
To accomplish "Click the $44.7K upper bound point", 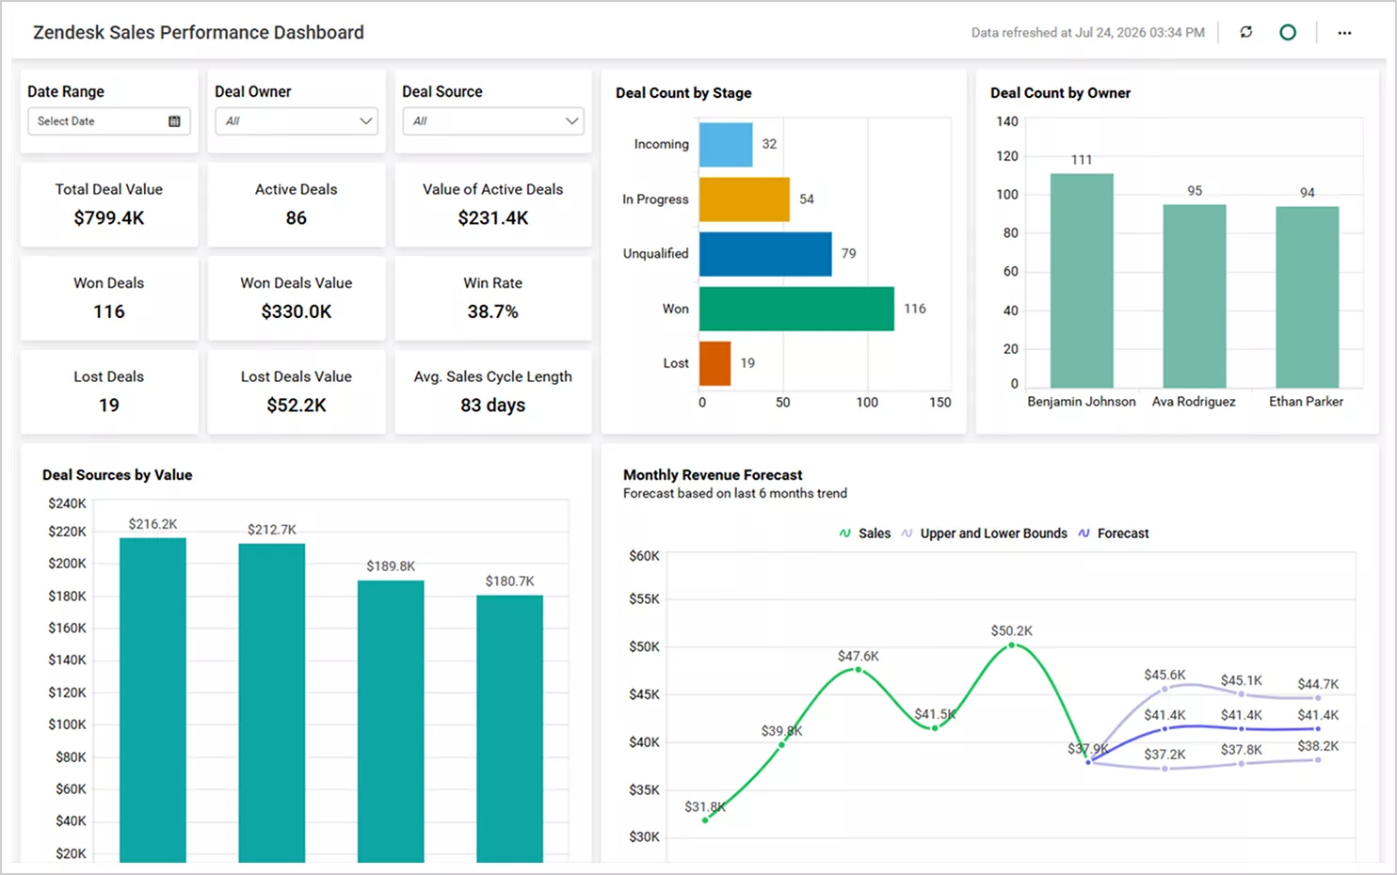I will click(x=1318, y=698).
